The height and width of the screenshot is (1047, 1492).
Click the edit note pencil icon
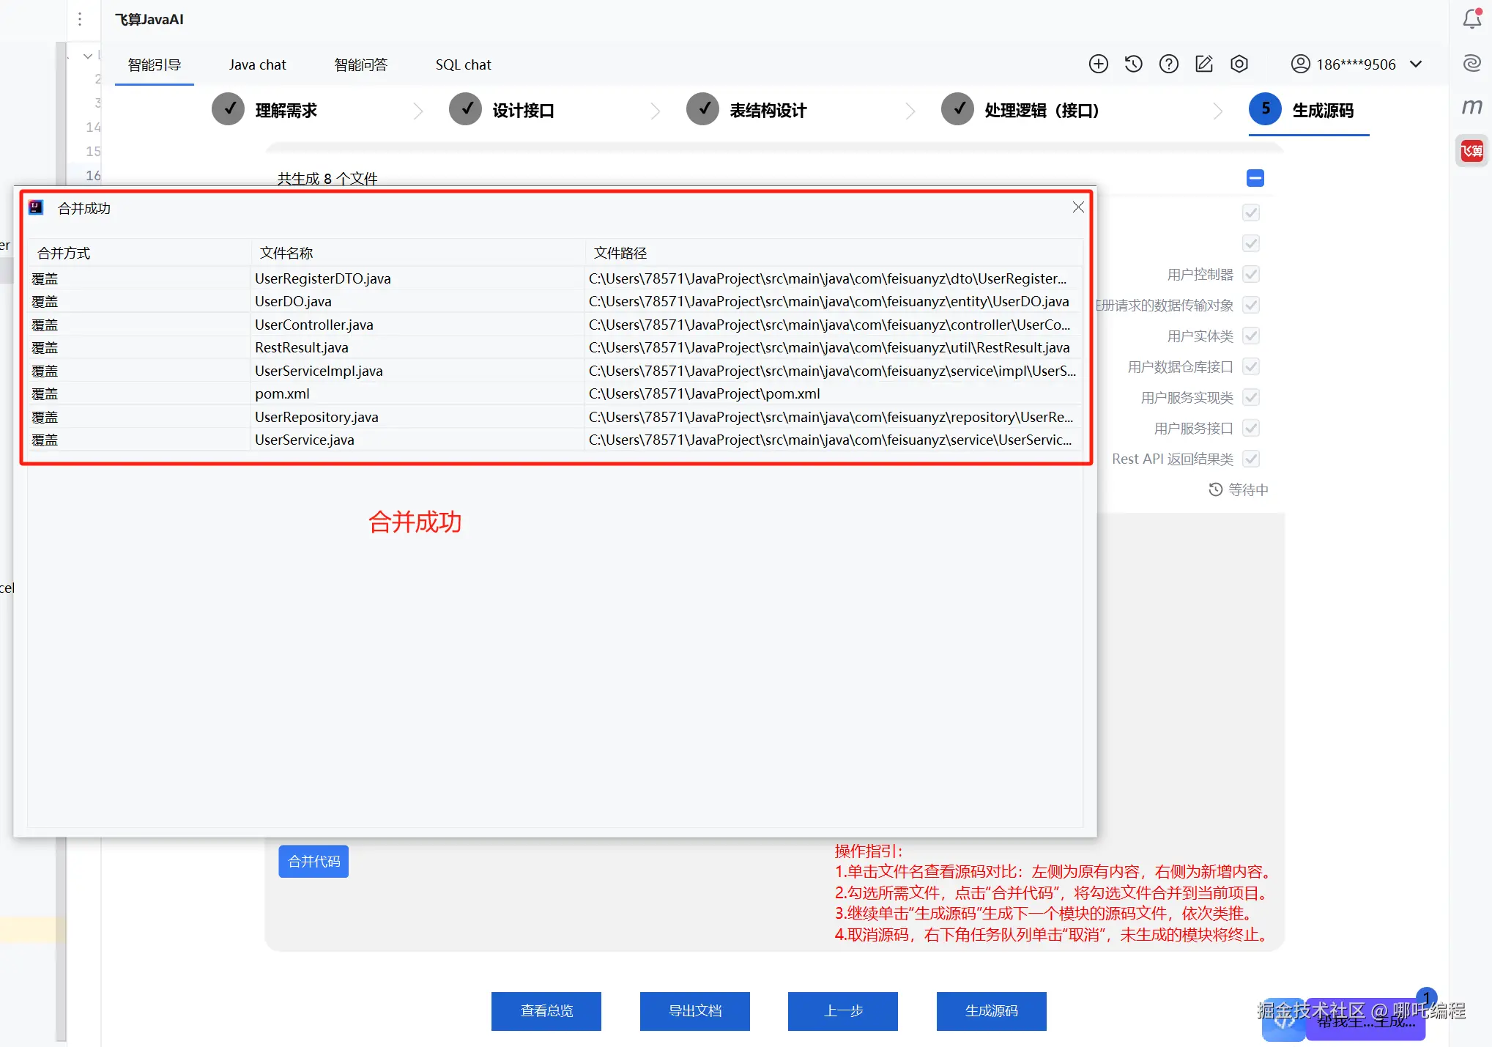1203,64
